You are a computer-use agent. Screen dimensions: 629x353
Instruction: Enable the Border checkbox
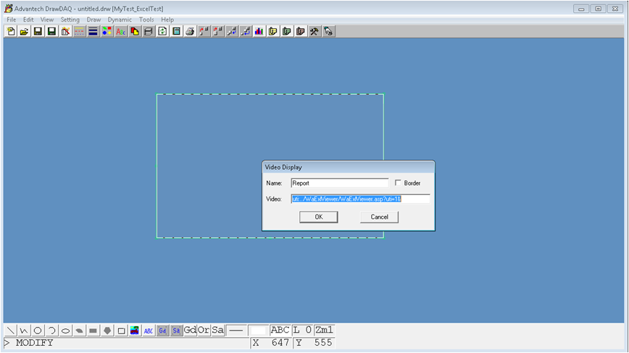point(398,183)
